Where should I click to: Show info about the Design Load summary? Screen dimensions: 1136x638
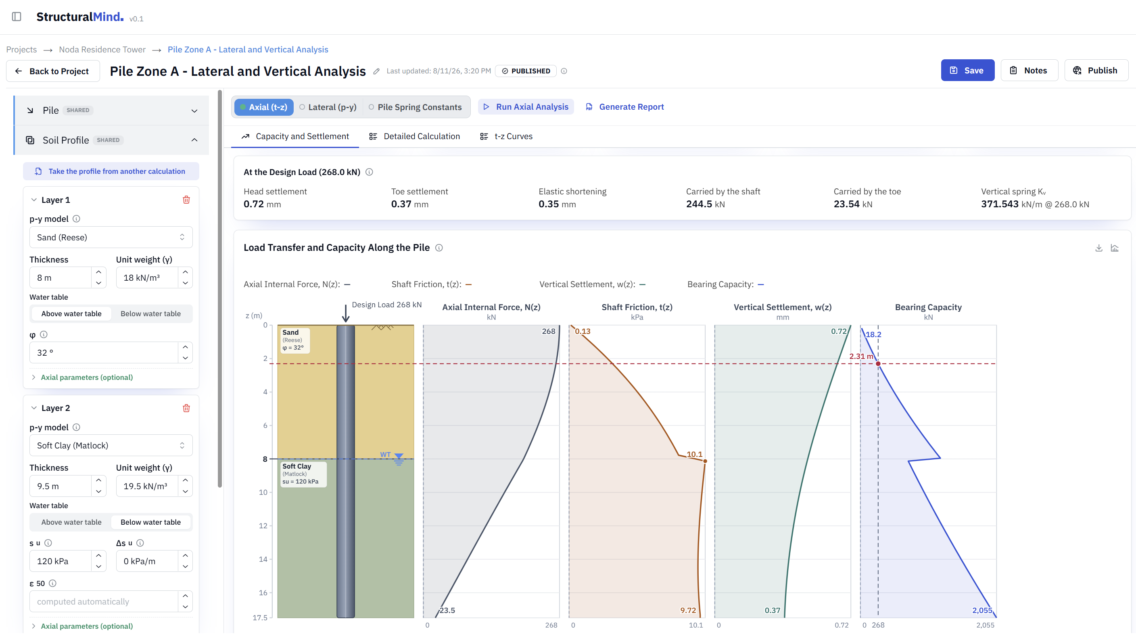click(370, 172)
